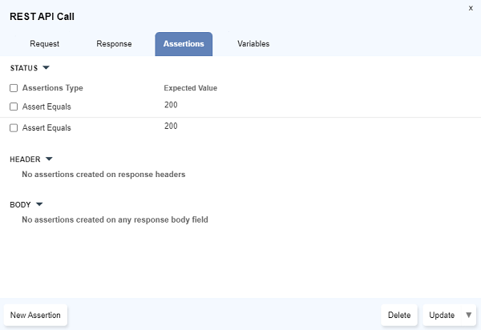Open the Update button dropdown arrow

click(x=469, y=316)
